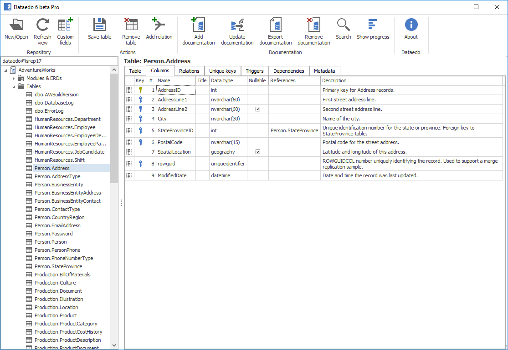Click the Export documentation icon
The image size is (508, 350).
[276, 25]
